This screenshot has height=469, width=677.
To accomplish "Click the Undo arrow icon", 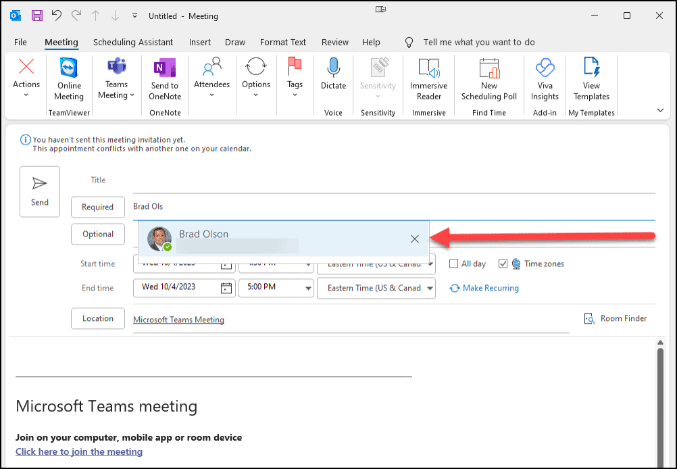I will coord(57,16).
